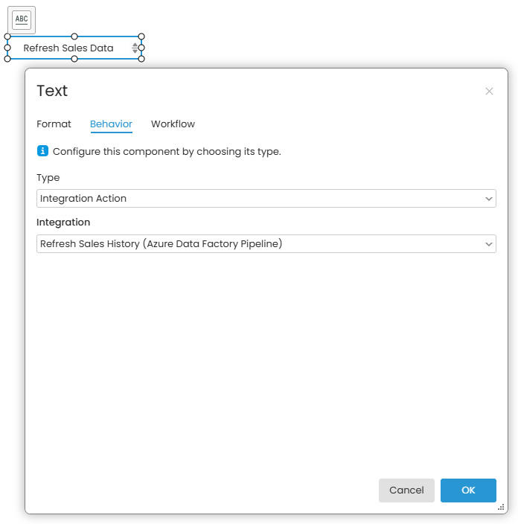The width and height of the screenshot is (518, 524).
Task: Switch to the Format tab
Action: click(x=54, y=124)
